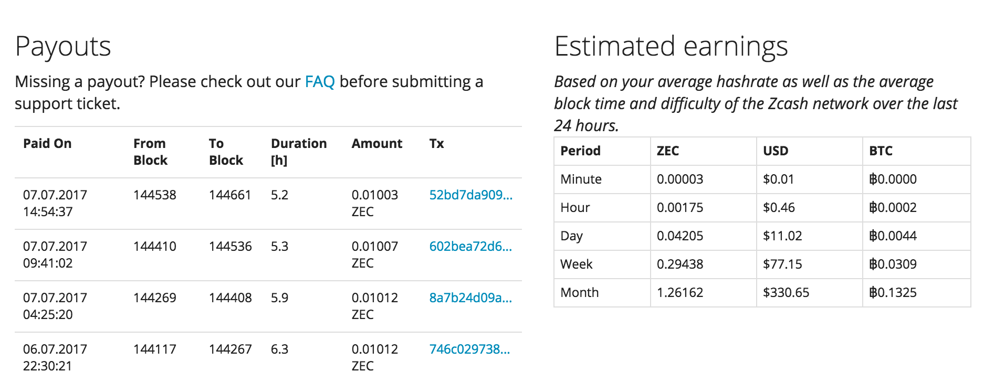Select from-block value 144538
The width and height of the screenshot is (984, 382).
pyautogui.click(x=154, y=195)
